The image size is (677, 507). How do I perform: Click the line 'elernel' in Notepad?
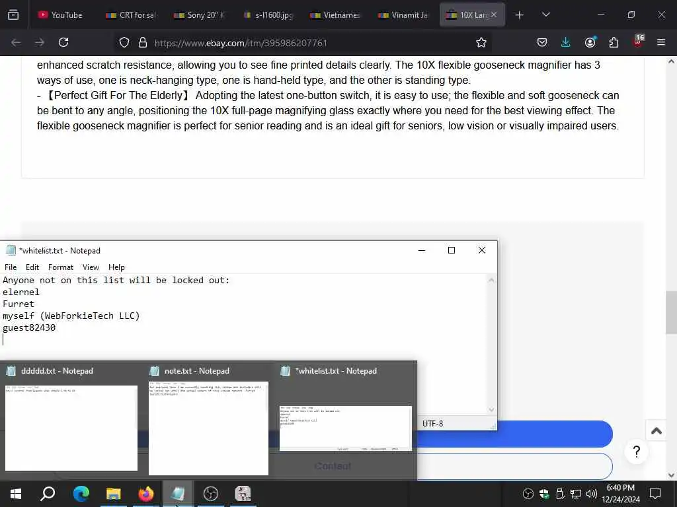coord(20,292)
